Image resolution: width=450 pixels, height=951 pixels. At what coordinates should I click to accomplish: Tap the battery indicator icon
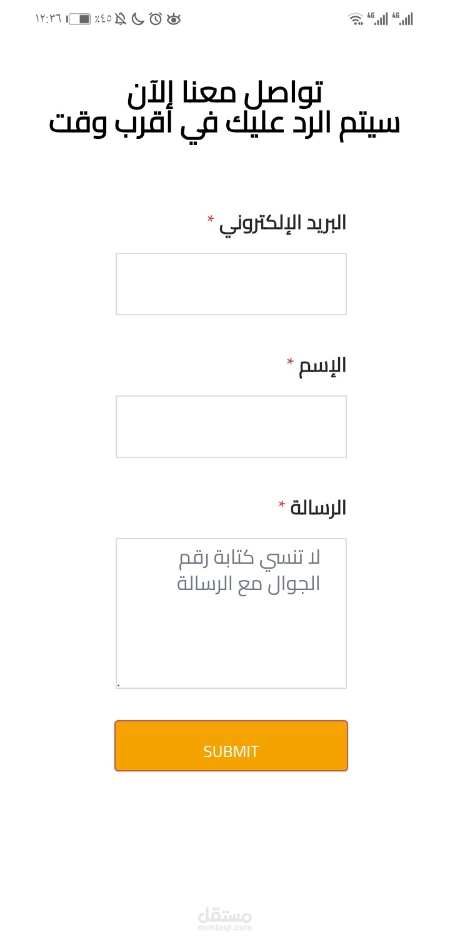pyautogui.click(x=79, y=19)
